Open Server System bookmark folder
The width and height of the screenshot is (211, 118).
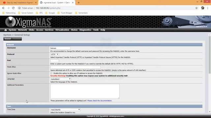pos(26,13)
